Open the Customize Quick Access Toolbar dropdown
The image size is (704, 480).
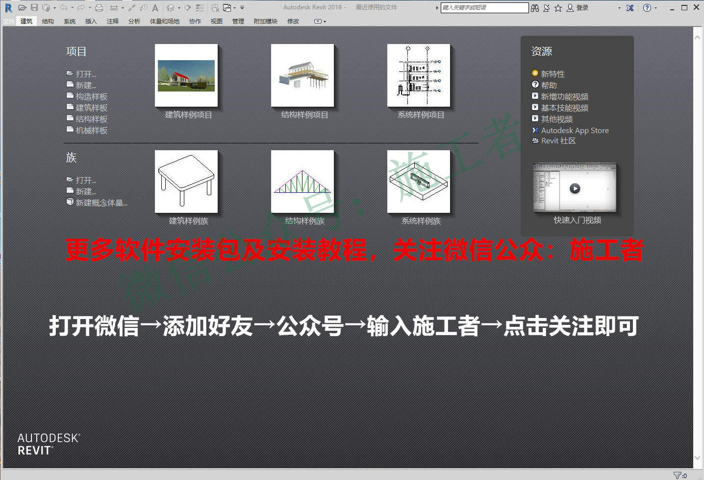pyautogui.click(x=242, y=8)
